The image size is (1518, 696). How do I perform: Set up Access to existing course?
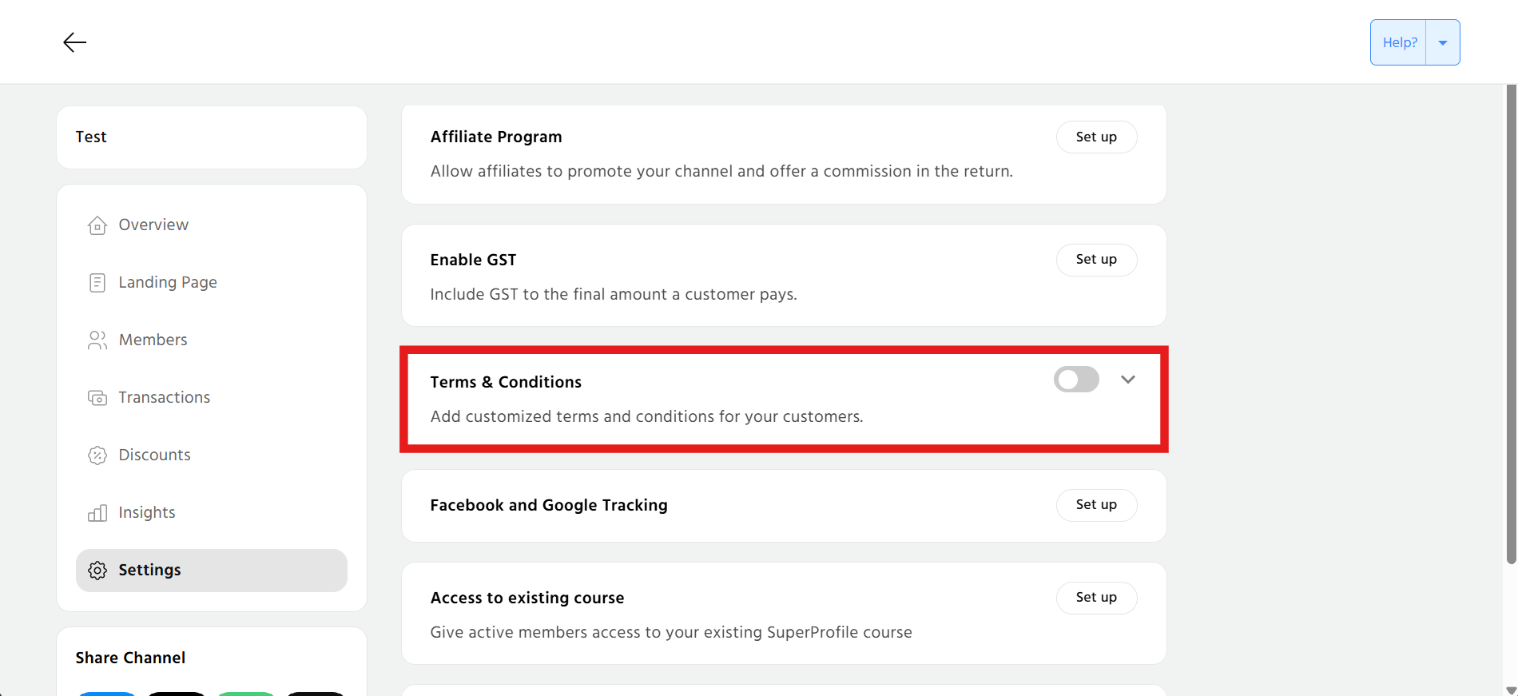pos(1096,598)
